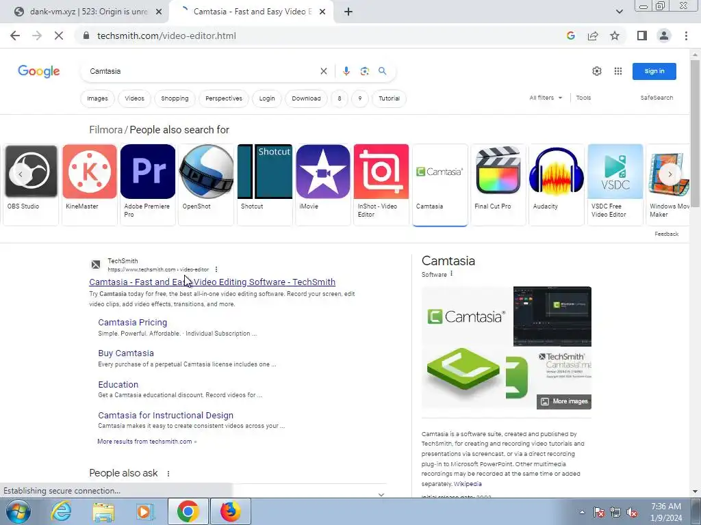
Task: Open the Education sitelink
Action: click(118, 384)
